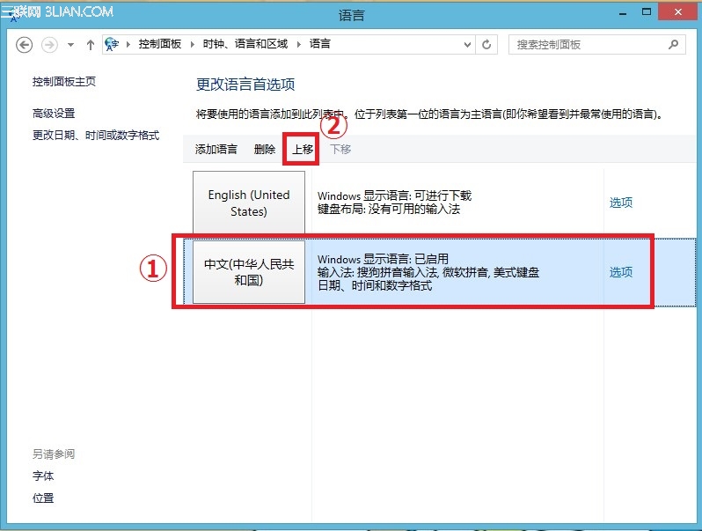Click 添加语言 in toolbar
The height and width of the screenshot is (531, 702).
pos(216,149)
